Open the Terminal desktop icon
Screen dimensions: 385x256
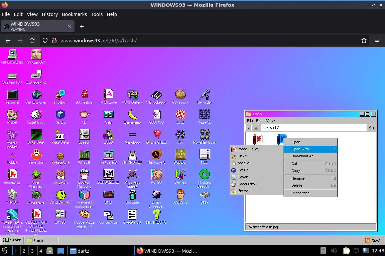tap(12, 97)
